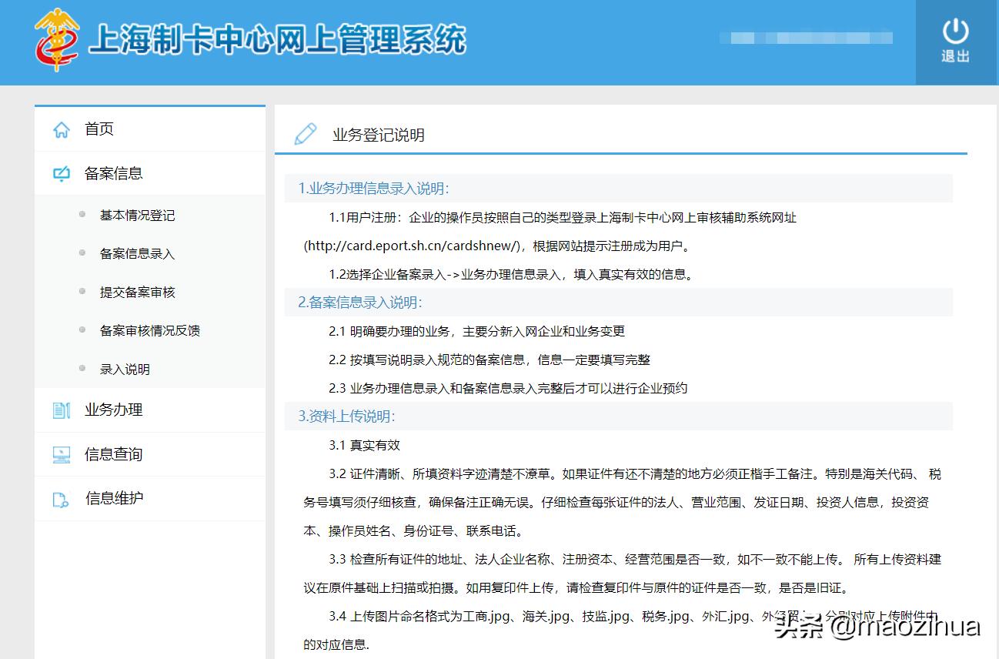Click the 业务登记说明 heading
Screen dimensions: 999x659
379,135
